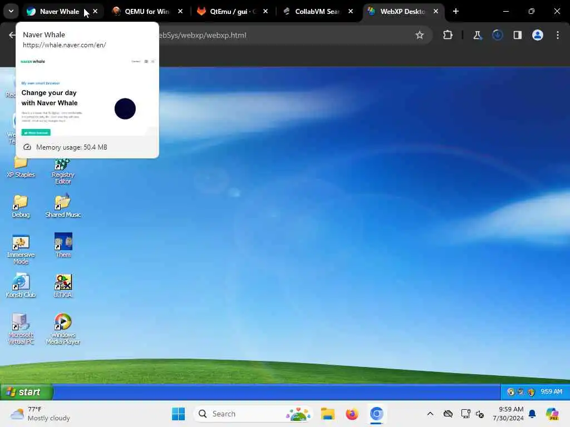Launch the Registry Editor desktop shortcut
Image resolution: width=570 pixels, height=427 pixels.
click(x=63, y=171)
